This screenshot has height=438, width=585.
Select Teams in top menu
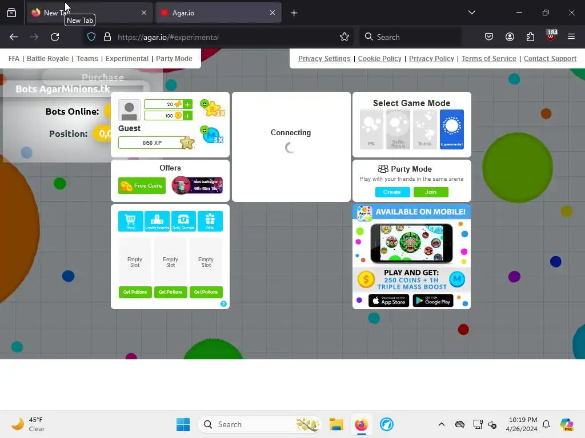87,59
